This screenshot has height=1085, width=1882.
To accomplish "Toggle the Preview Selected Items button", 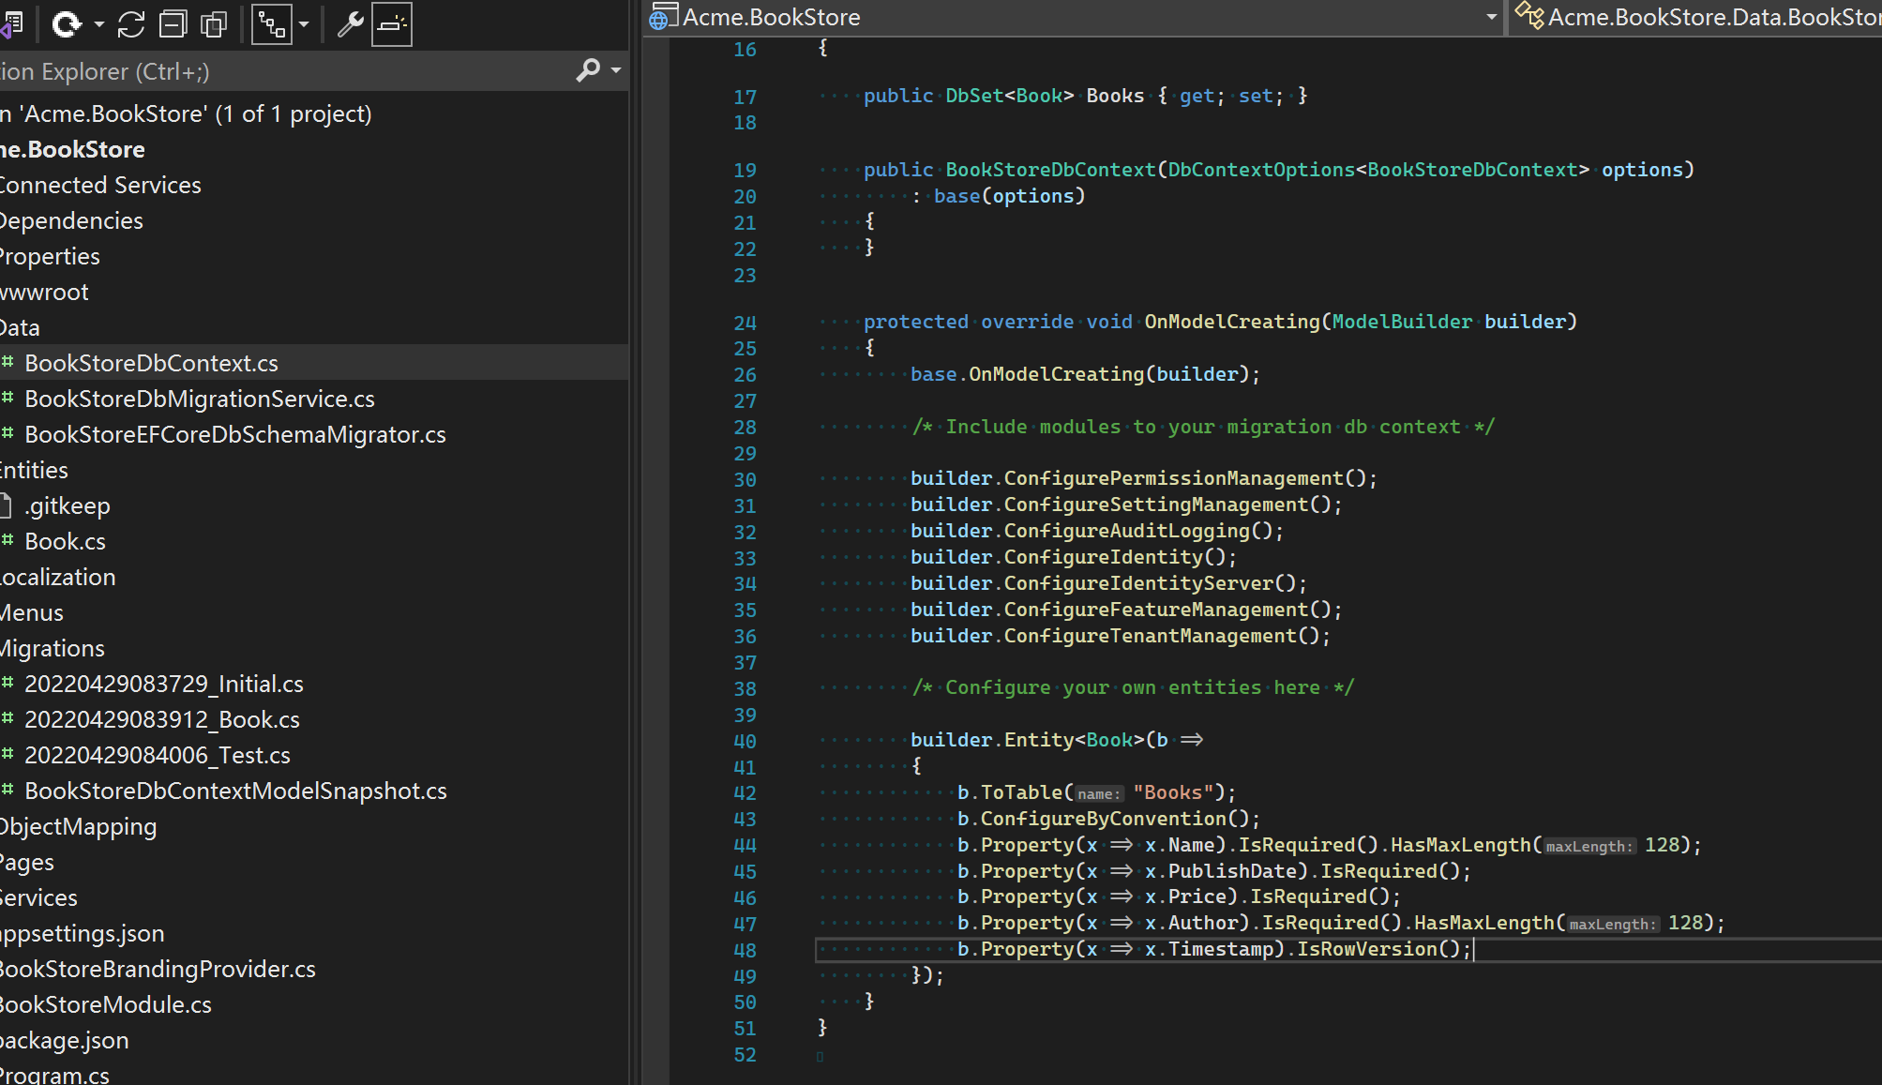I will point(391,24).
